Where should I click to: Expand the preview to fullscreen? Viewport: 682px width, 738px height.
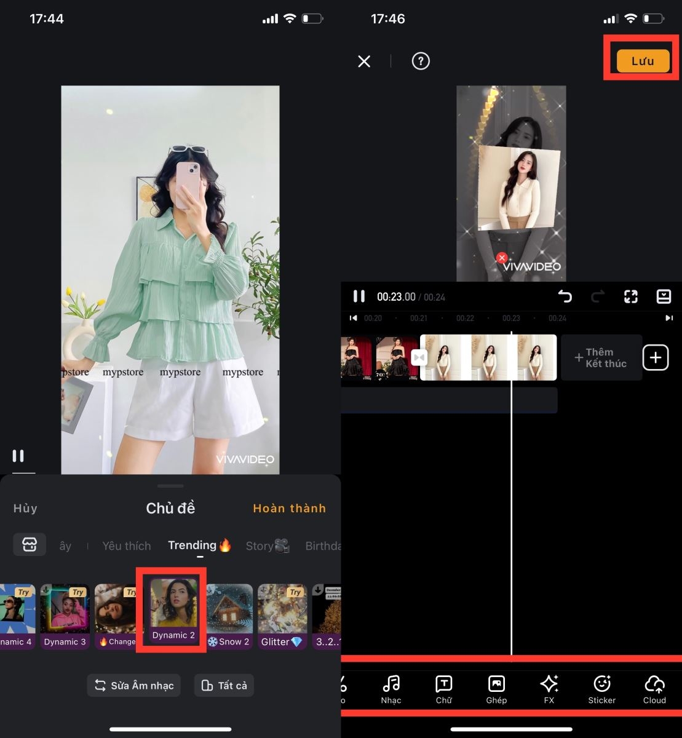coord(630,296)
